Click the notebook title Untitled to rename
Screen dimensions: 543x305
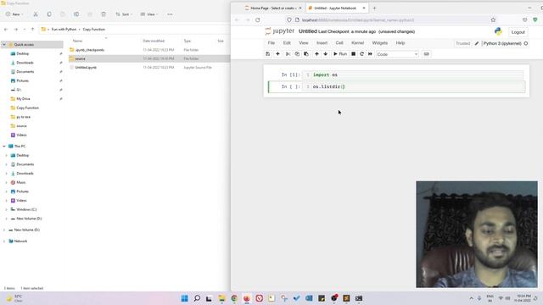click(x=307, y=31)
